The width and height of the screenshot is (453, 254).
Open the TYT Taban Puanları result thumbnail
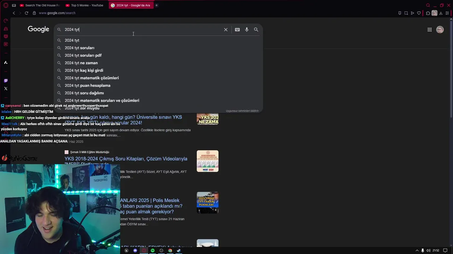pyautogui.click(x=207, y=202)
